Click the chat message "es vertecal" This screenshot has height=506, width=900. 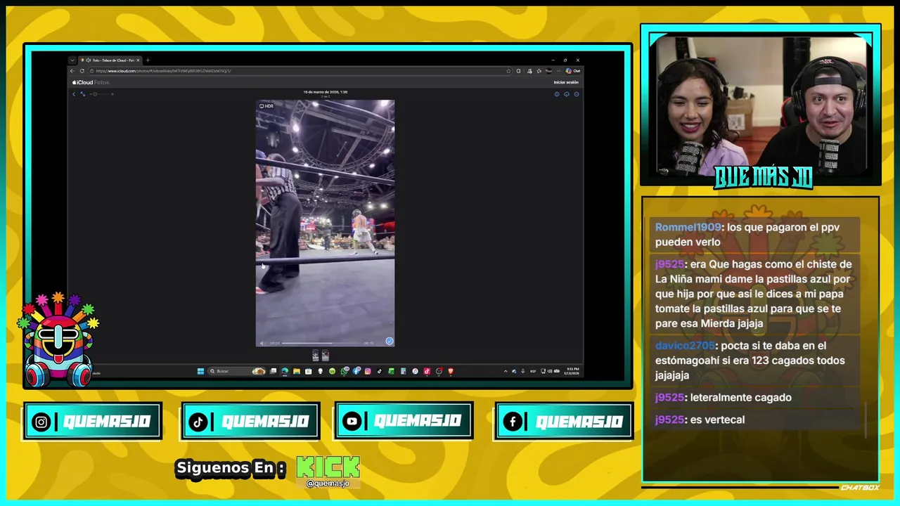tap(717, 420)
